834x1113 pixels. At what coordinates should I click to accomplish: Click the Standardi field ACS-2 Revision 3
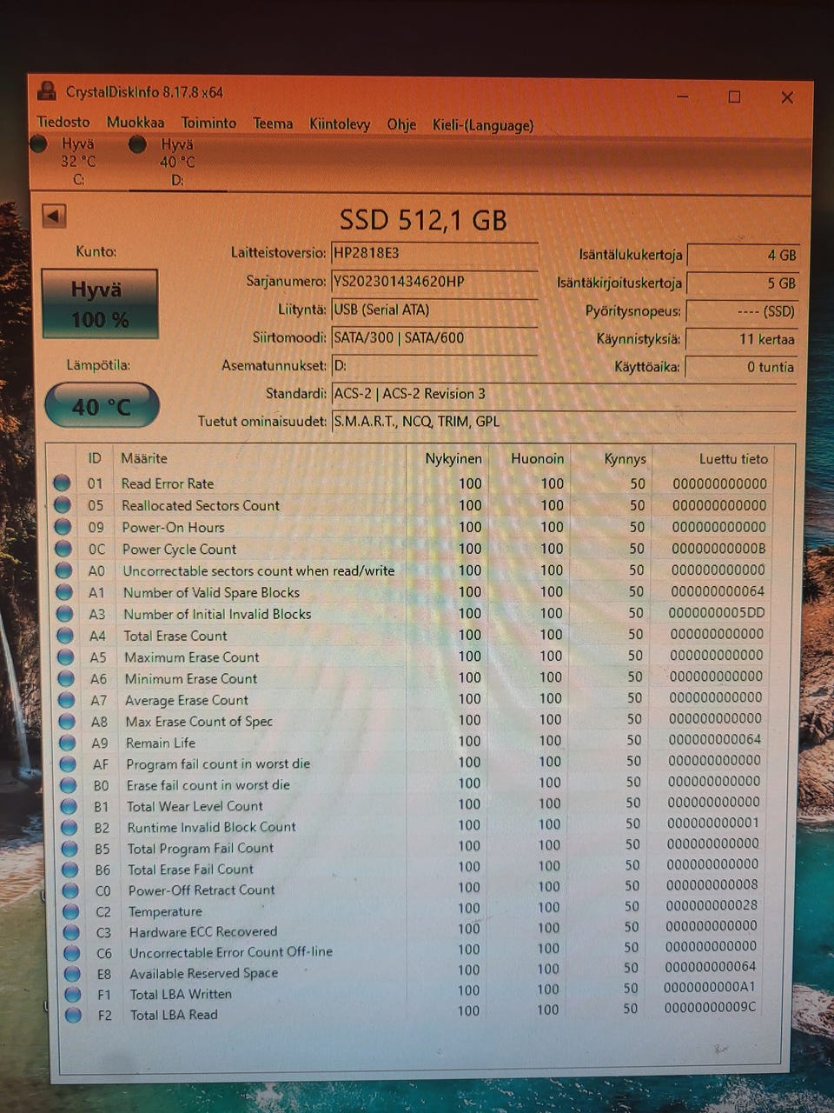[x=564, y=394]
